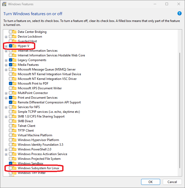185x188 pixels.
Task: Check the Windows Hypervisor Platform checkbox
Action: click(10, 140)
